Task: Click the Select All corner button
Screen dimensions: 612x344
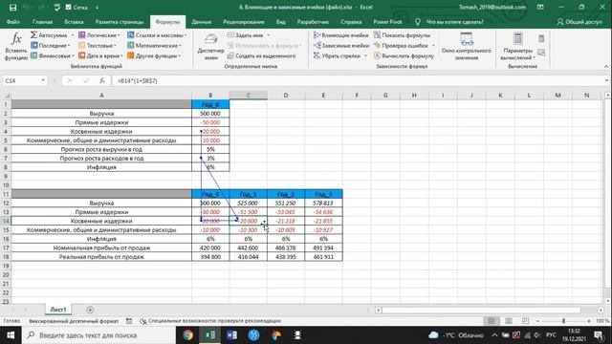Action: [6, 96]
